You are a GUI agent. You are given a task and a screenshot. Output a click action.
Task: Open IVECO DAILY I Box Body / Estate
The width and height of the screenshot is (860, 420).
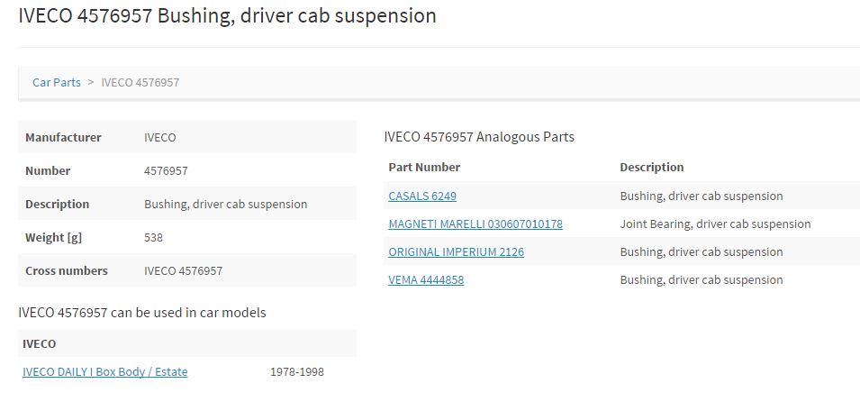[x=105, y=371]
